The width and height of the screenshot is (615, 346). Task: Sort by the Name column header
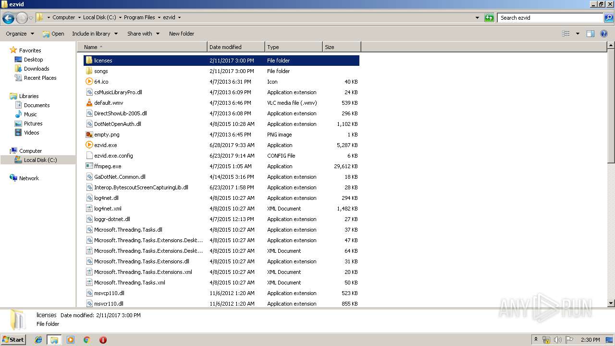click(x=142, y=47)
